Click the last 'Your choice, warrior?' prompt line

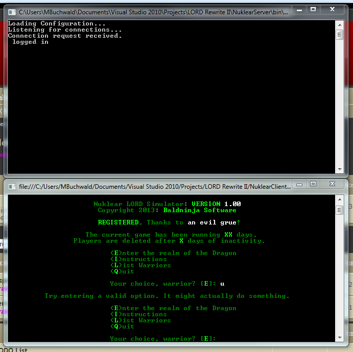[163, 339]
